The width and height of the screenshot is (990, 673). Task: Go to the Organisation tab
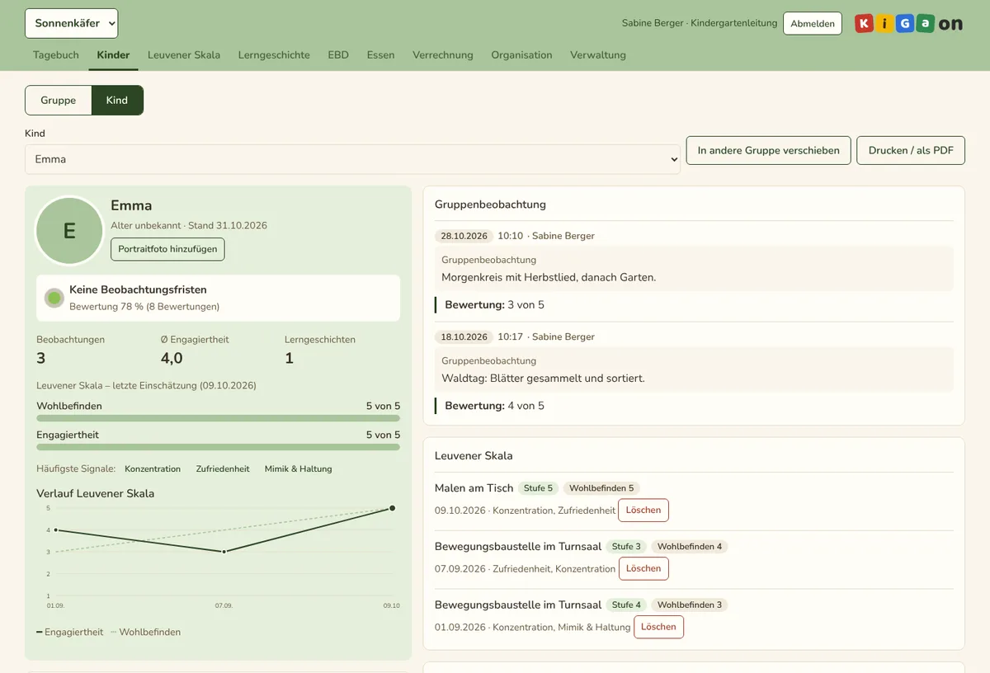[521, 55]
